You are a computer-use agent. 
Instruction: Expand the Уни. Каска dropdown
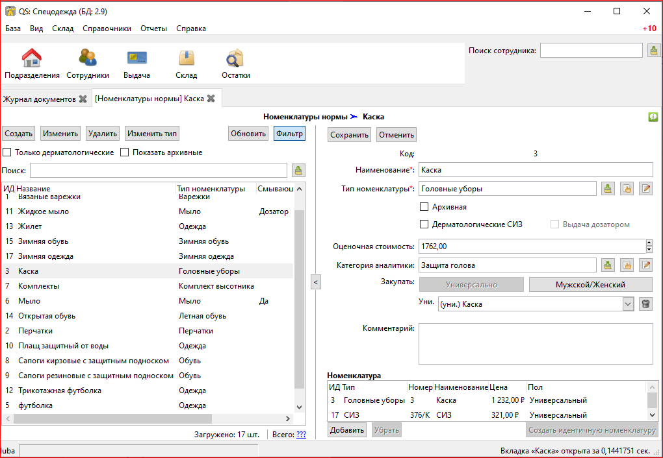coord(627,304)
